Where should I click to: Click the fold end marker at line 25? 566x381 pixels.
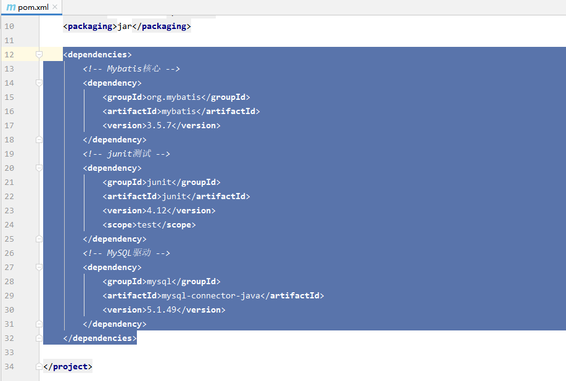coord(39,239)
